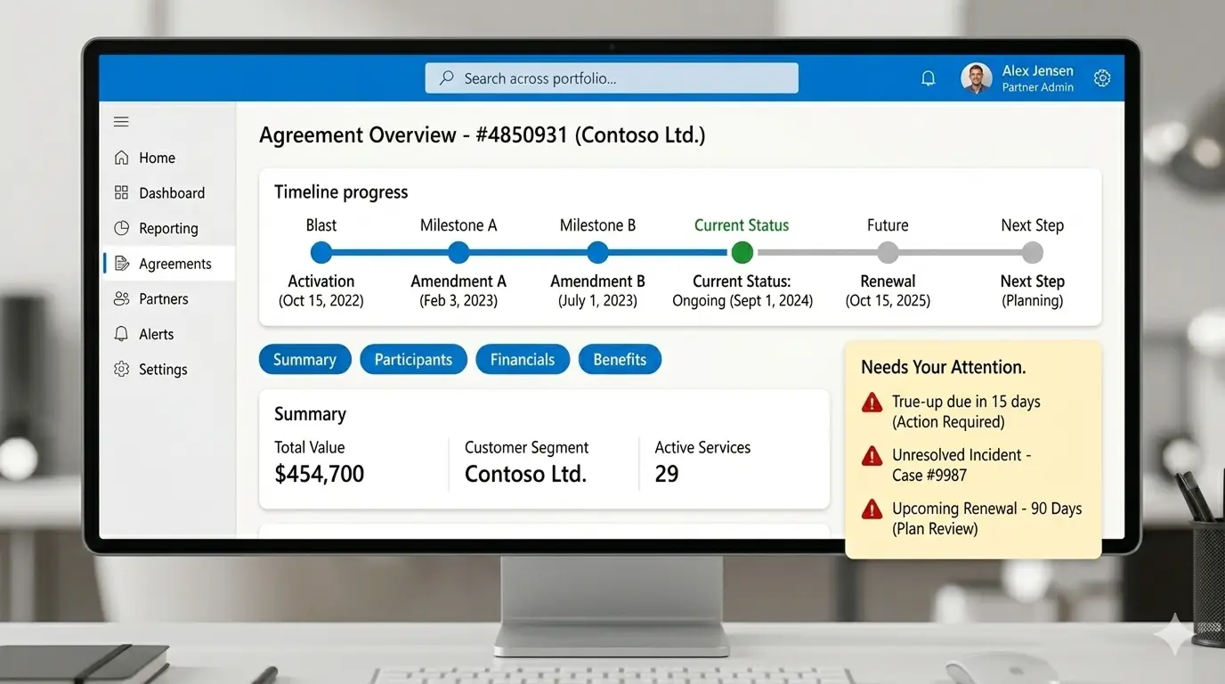View the Benefits tab
1225x684 pixels.
tap(620, 359)
